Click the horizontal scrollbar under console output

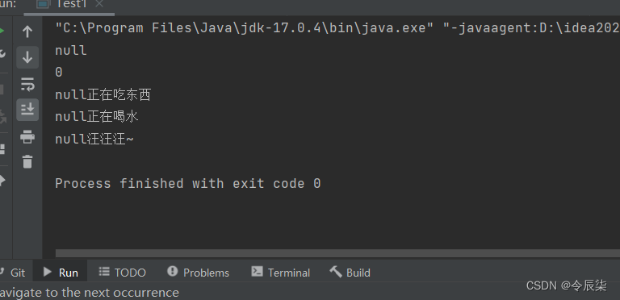(x=337, y=253)
